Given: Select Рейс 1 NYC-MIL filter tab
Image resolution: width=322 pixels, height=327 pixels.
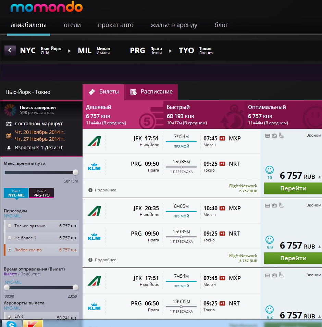Looking at the screenshot, I should coord(16,193).
